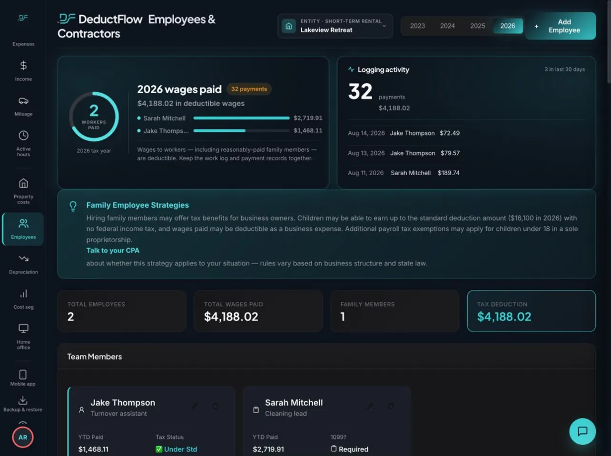Viewport: 611px width, 456px height.
Task: Open Cost seg via the bar chart icon
Action: coord(23,294)
